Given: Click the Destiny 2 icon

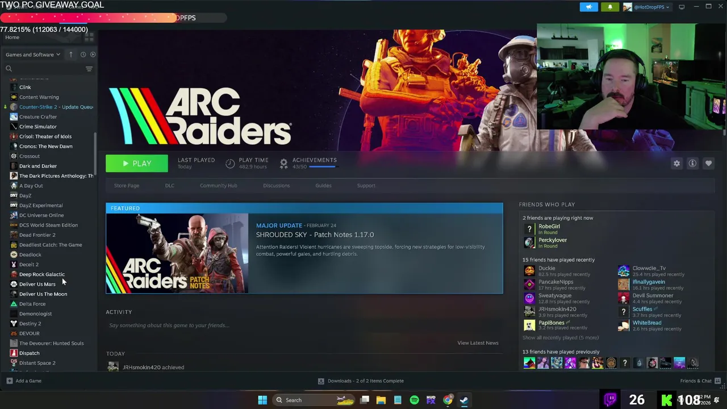Looking at the screenshot, I should (x=14, y=323).
